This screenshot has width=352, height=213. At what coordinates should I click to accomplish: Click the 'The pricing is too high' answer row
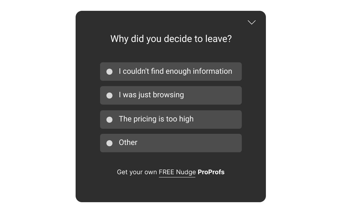tap(171, 120)
